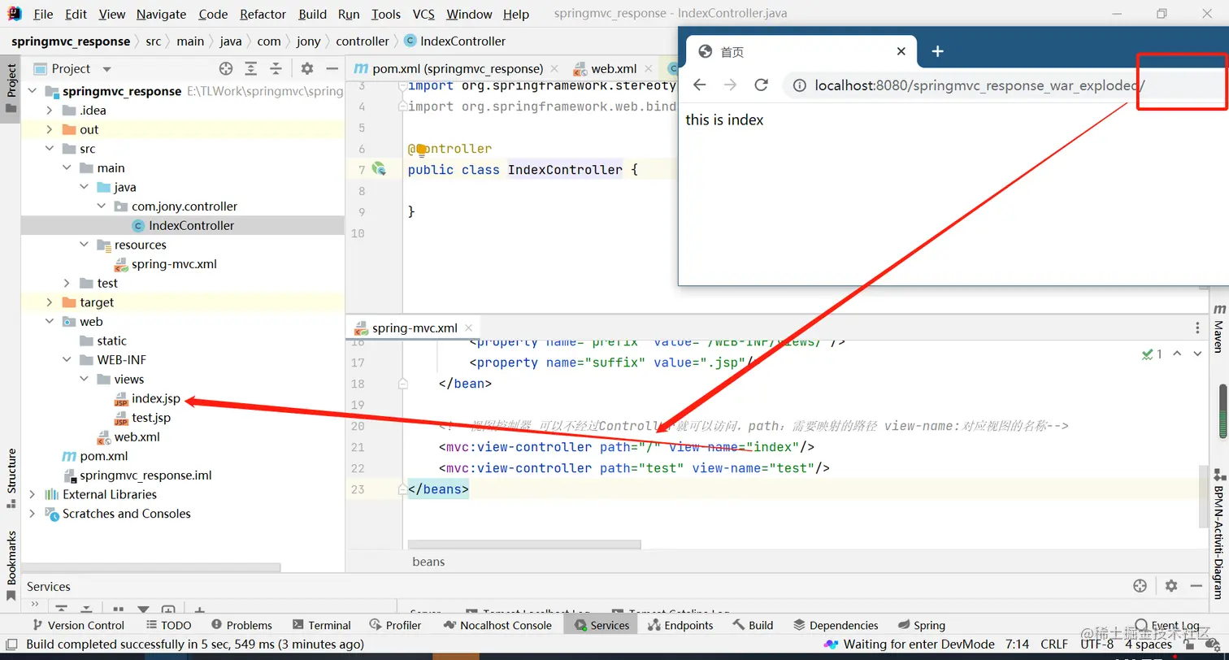This screenshot has width=1229, height=660.
Task: Collapse the WEB-INF folder
Action: pyautogui.click(x=66, y=360)
